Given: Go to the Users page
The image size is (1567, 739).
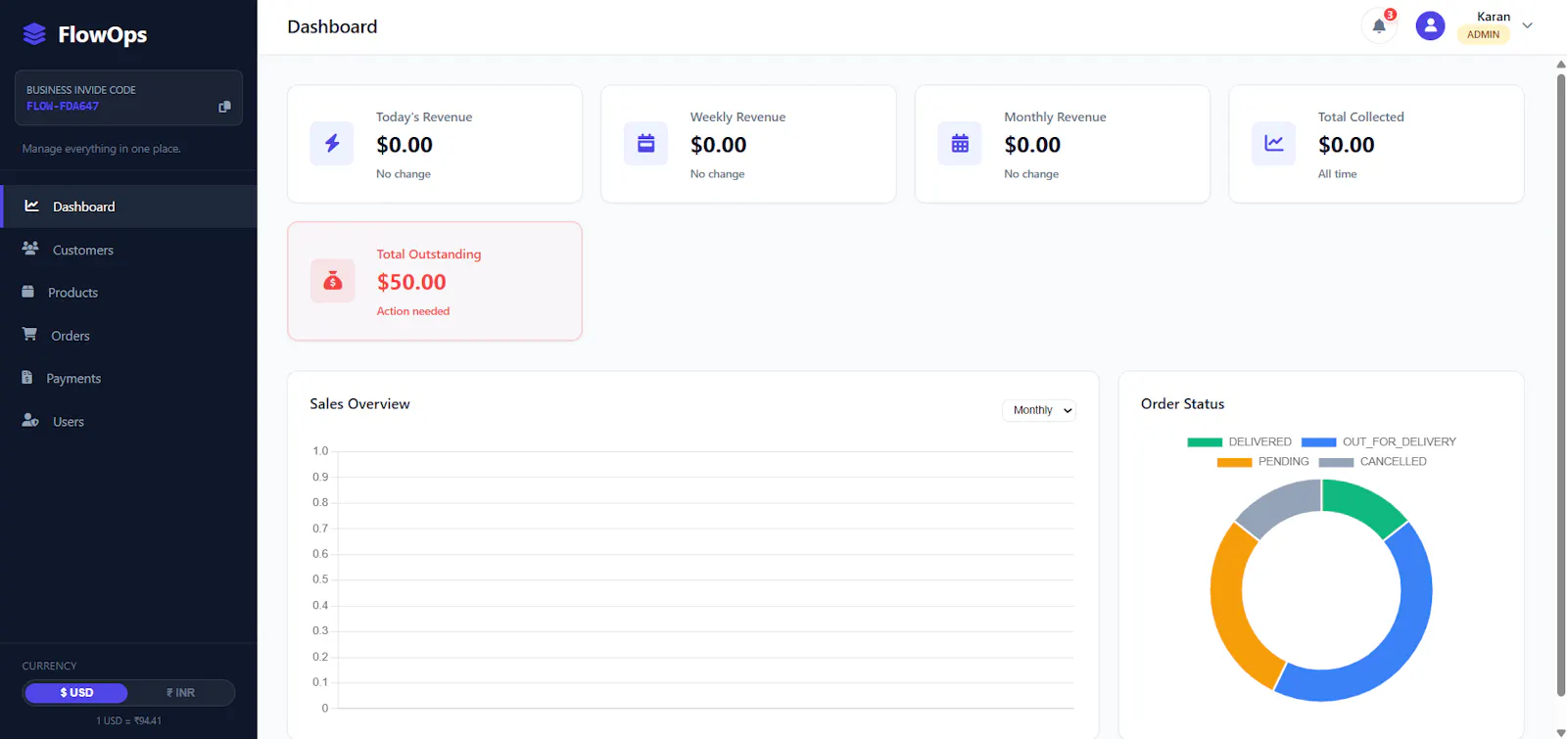Looking at the screenshot, I should [128, 422].
